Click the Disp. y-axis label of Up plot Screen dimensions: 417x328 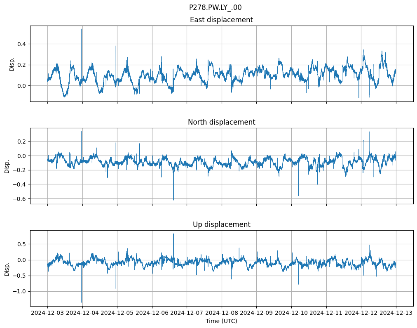click(7, 268)
